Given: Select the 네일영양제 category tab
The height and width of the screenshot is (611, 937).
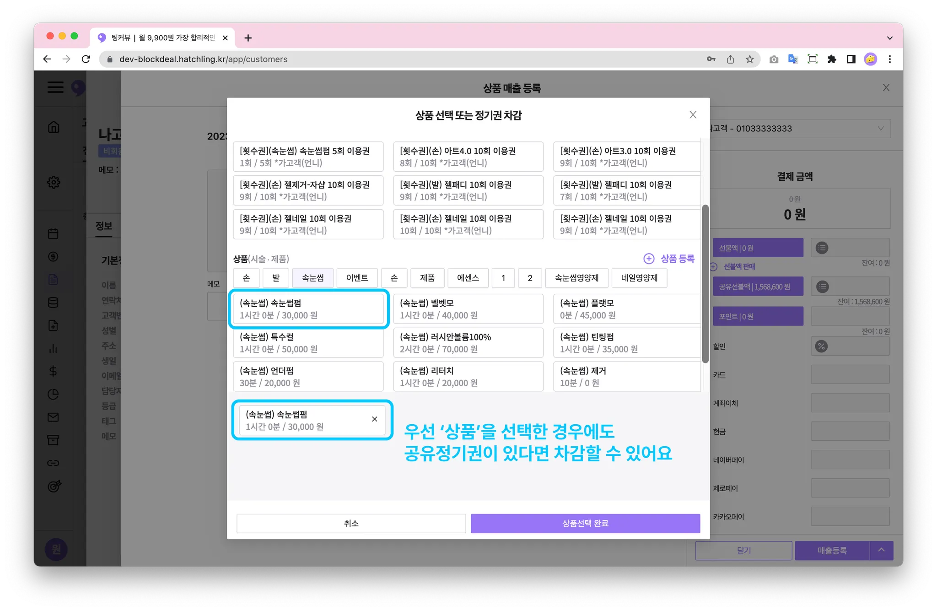Looking at the screenshot, I should 639,278.
